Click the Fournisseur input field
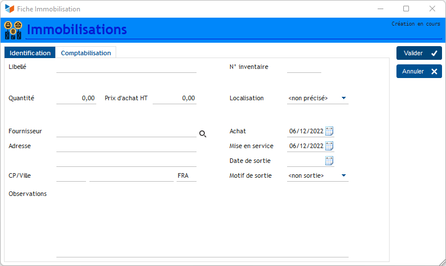The width and height of the screenshot is (446, 266). coord(126,132)
